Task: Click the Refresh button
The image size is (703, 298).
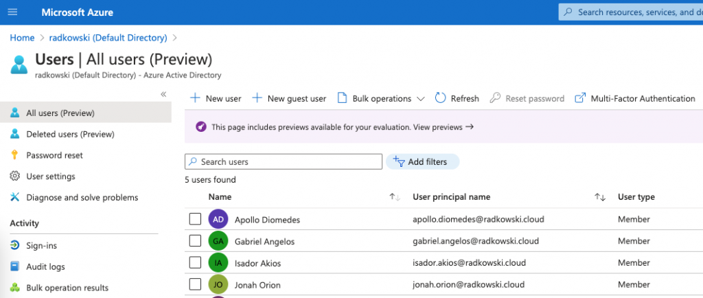Action: 457,99
